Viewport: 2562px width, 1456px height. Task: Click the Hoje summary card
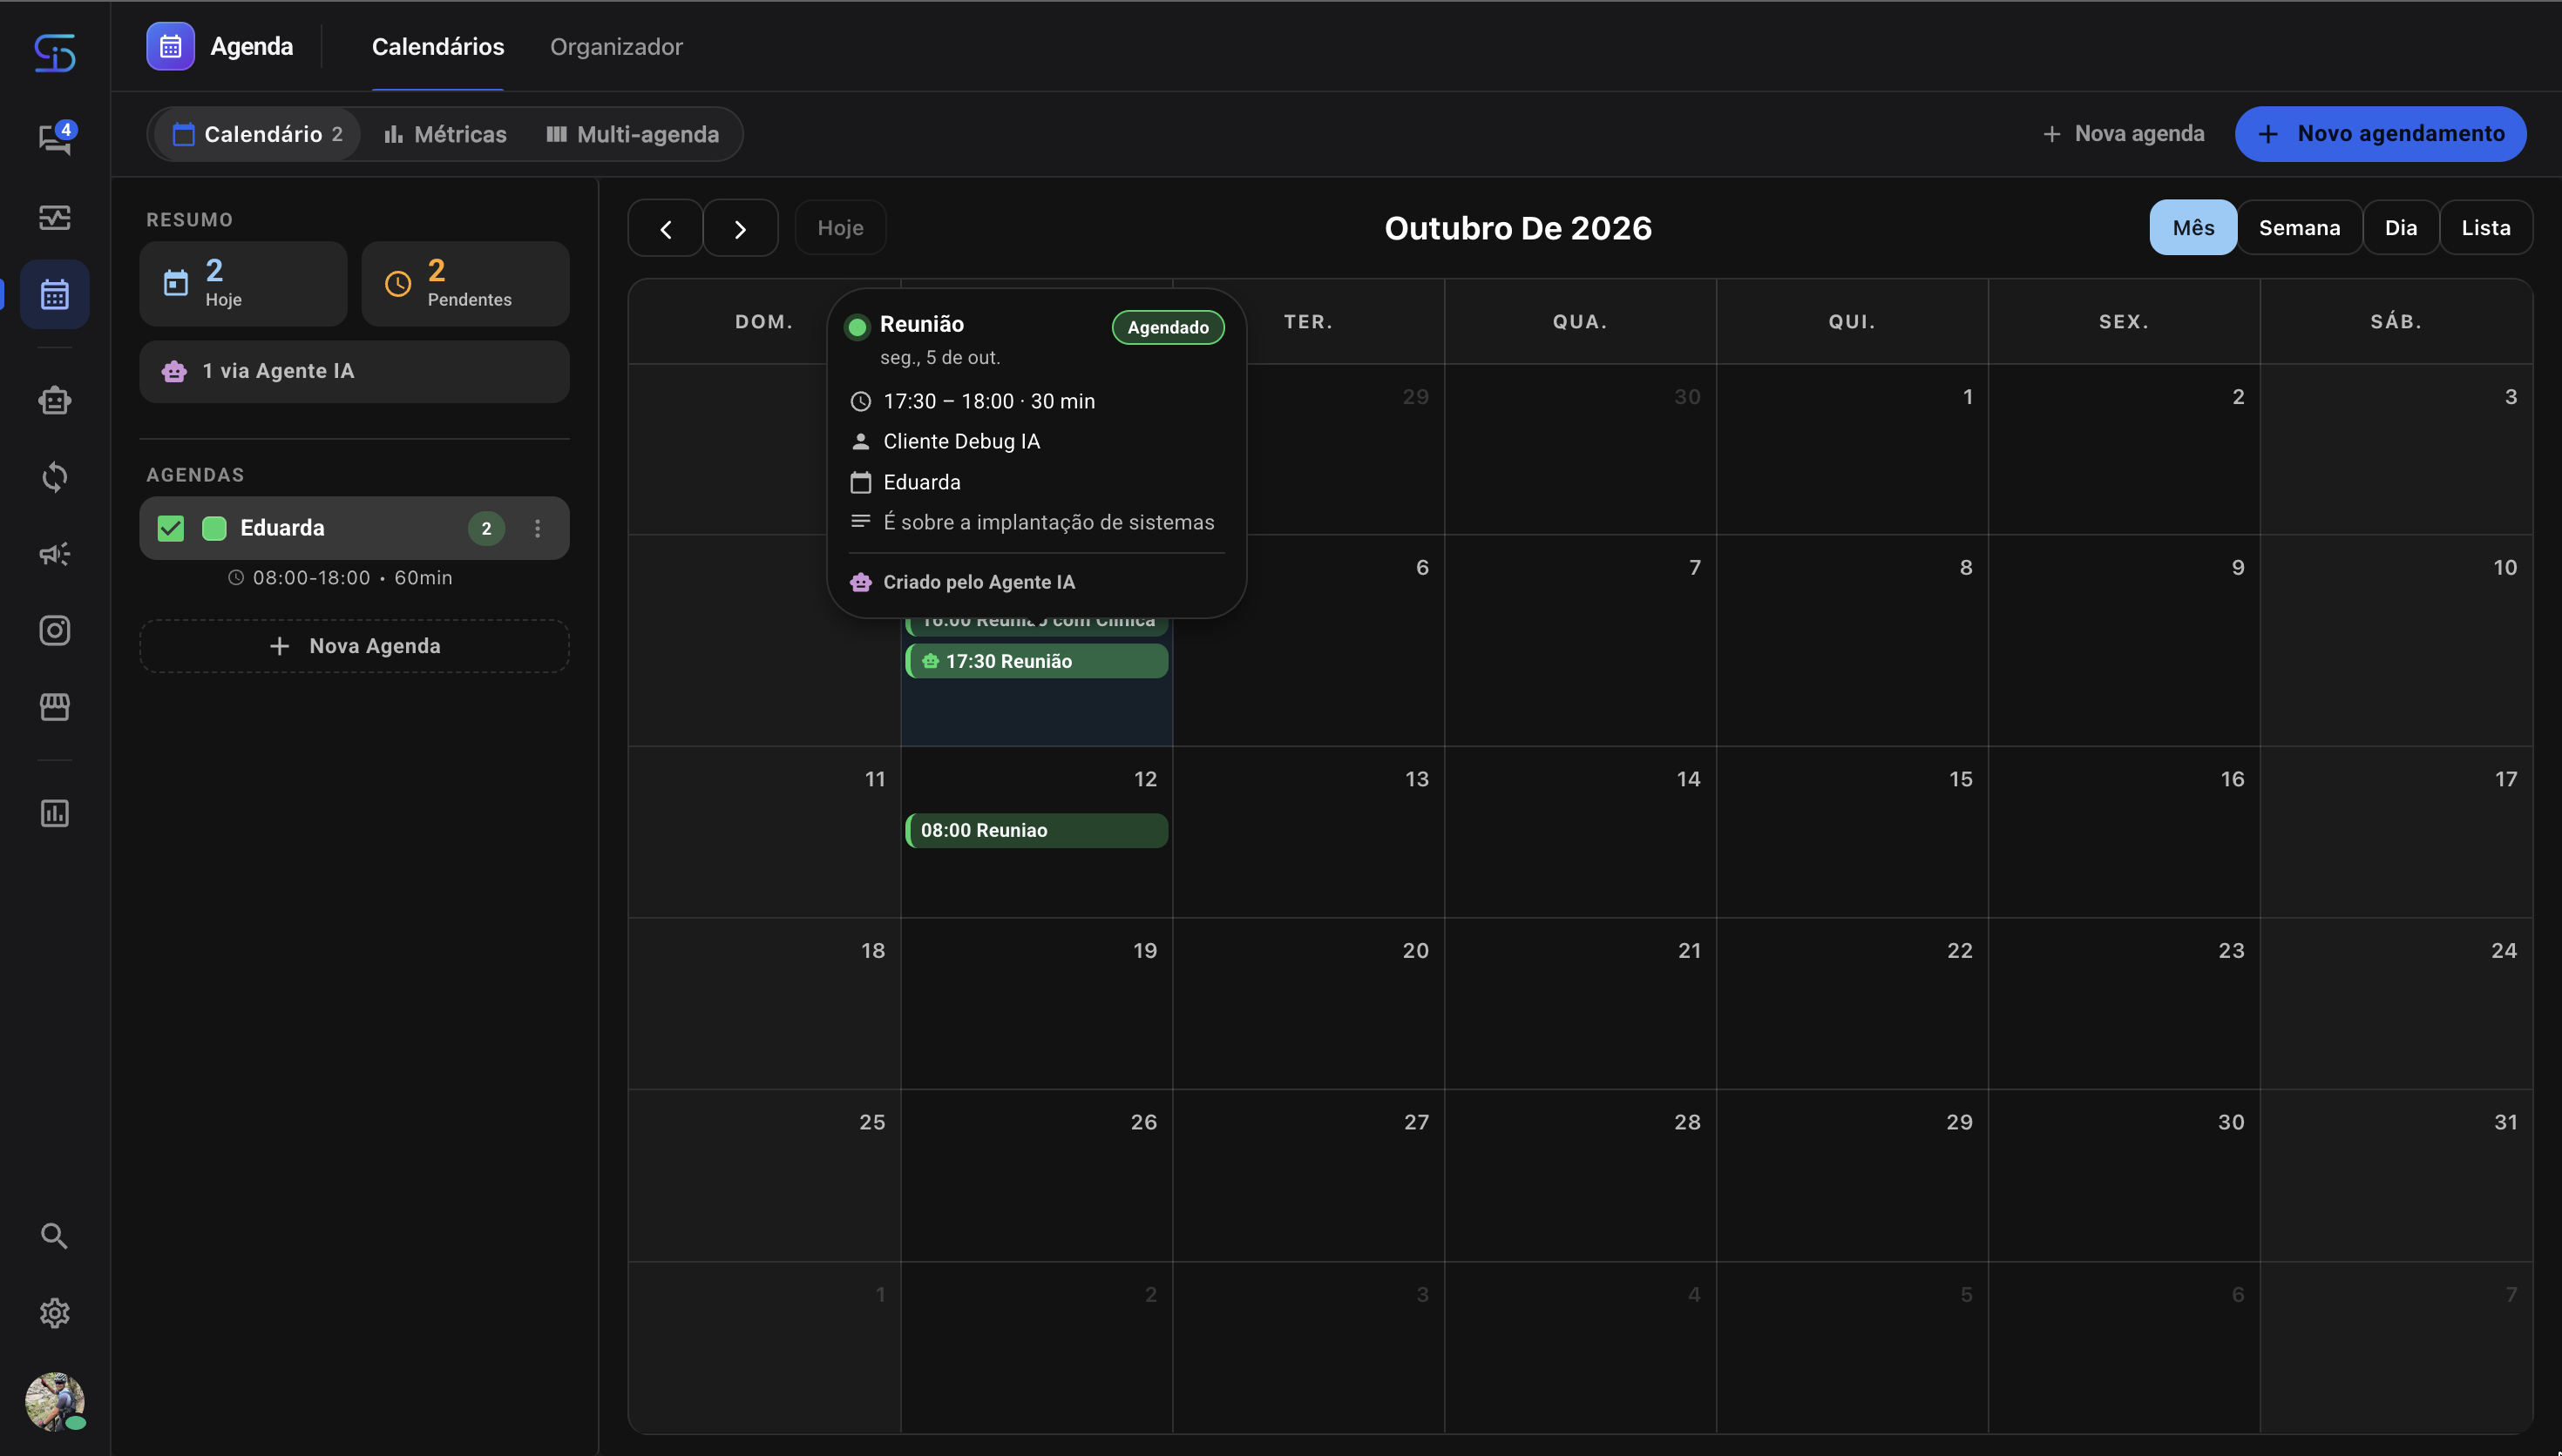[243, 284]
